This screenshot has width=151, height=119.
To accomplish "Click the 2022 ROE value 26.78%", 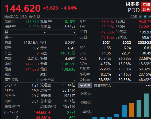I will [x=125, y=58].
